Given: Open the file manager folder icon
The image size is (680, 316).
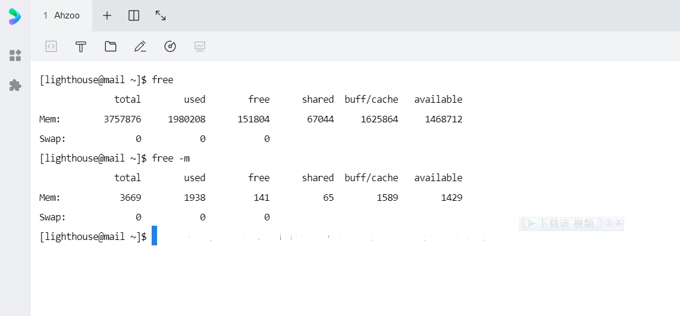Looking at the screenshot, I should (x=111, y=46).
